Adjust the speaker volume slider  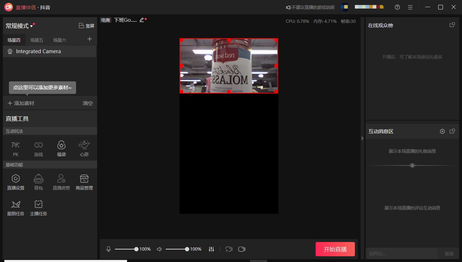[177, 249]
